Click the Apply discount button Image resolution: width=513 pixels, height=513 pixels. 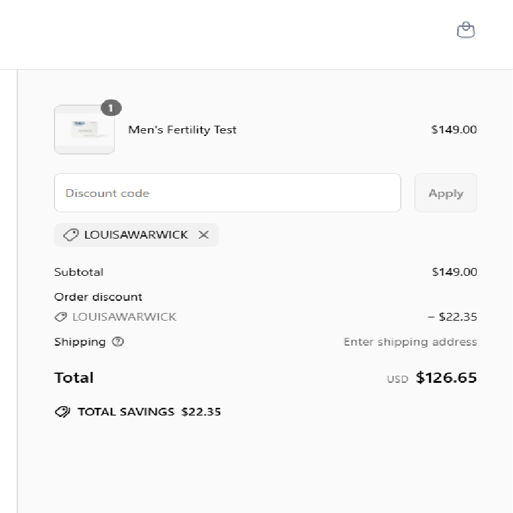[446, 193]
